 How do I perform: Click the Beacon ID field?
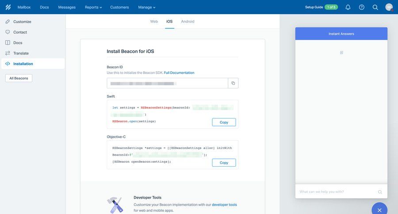pyautogui.click(x=167, y=83)
